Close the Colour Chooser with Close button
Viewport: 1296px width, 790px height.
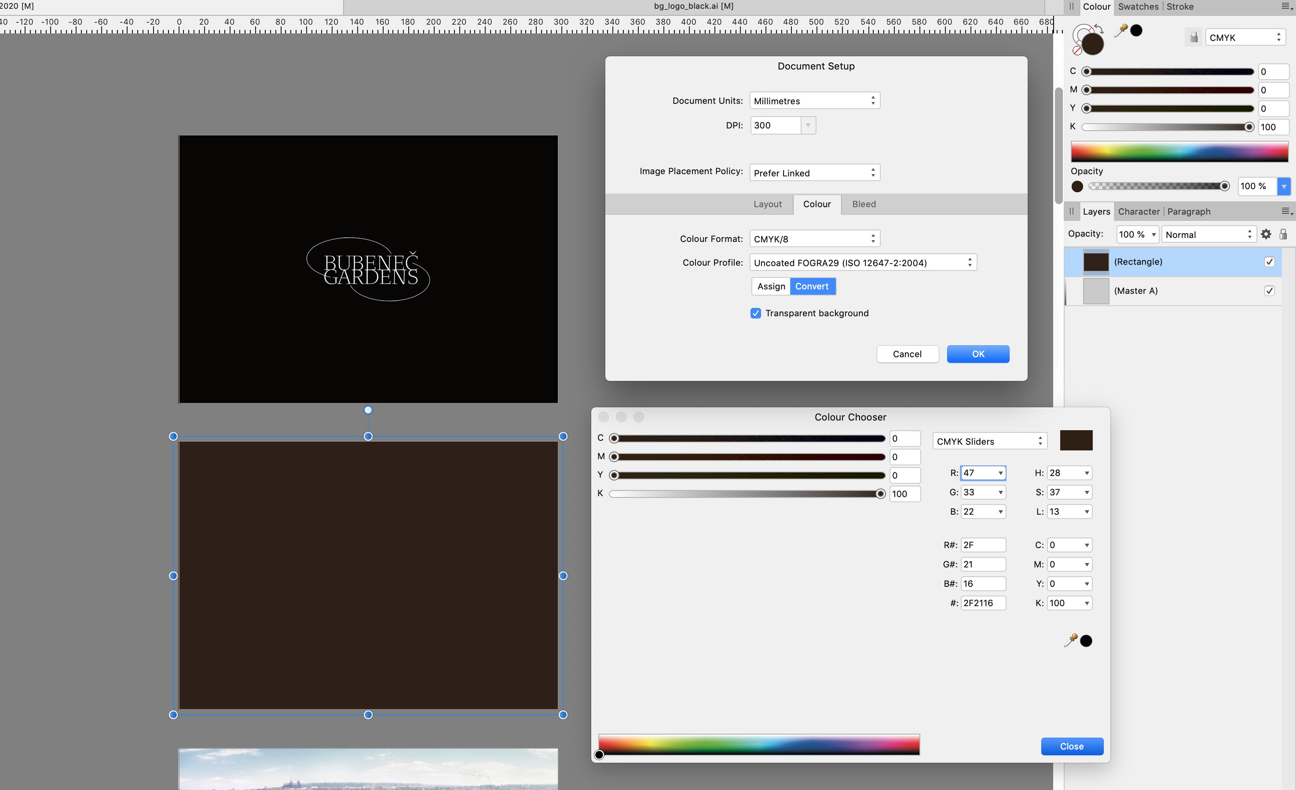pyautogui.click(x=1072, y=746)
